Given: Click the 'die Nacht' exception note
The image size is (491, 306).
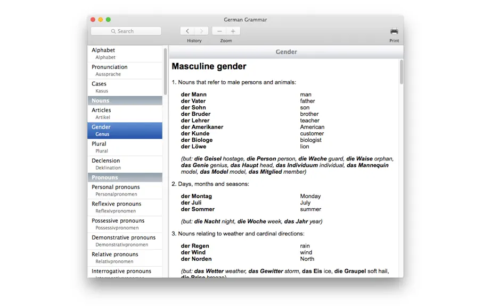Looking at the screenshot, I should [x=252, y=222].
